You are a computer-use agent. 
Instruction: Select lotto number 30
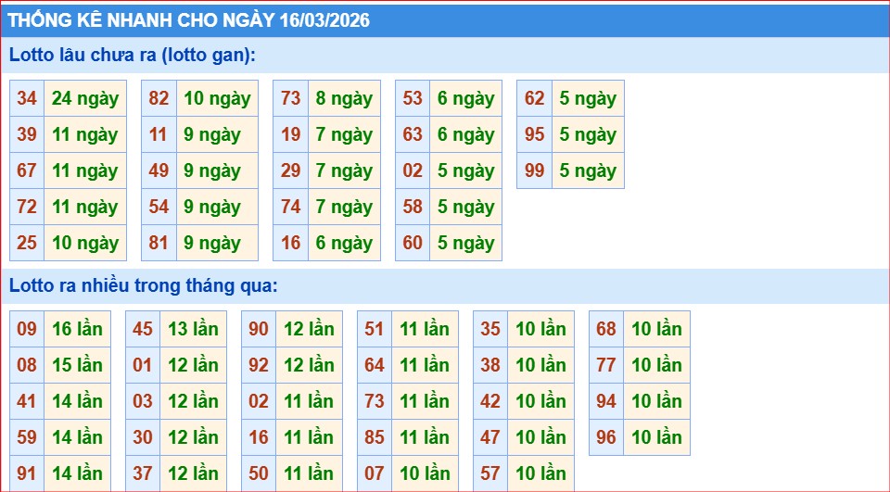[x=143, y=437]
